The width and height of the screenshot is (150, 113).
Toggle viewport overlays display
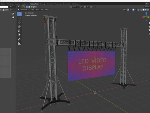point(133,10)
